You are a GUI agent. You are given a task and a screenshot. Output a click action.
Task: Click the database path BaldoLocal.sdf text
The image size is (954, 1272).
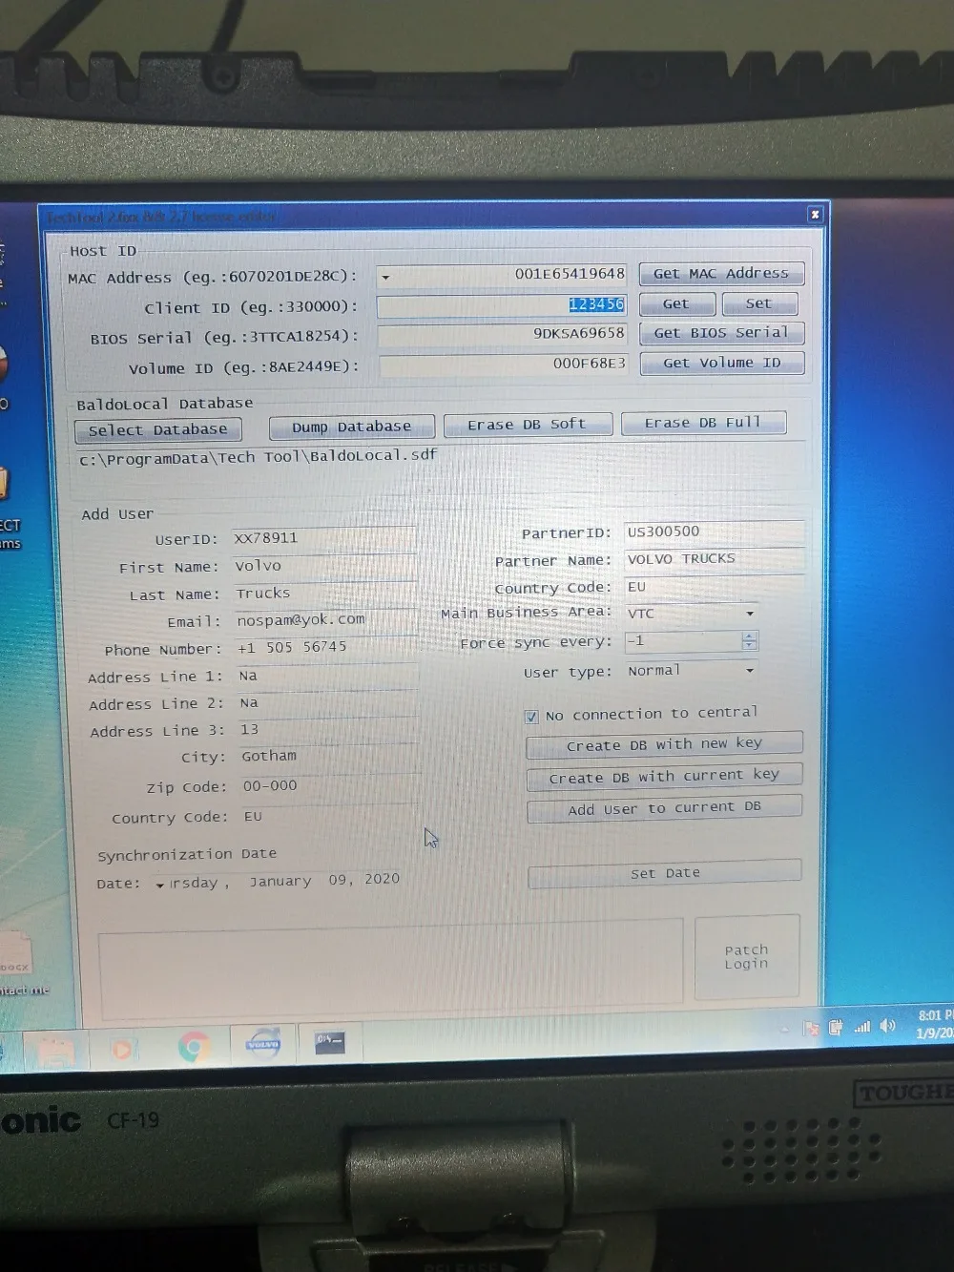tap(258, 457)
